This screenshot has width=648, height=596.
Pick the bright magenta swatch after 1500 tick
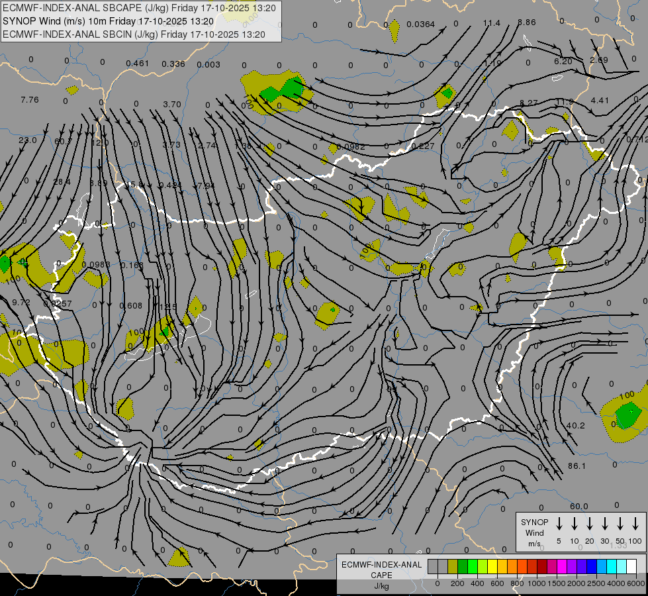[562, 567]
